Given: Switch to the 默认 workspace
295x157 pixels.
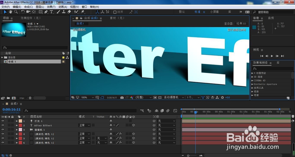Looking at the screenshot, I should 182,12.
